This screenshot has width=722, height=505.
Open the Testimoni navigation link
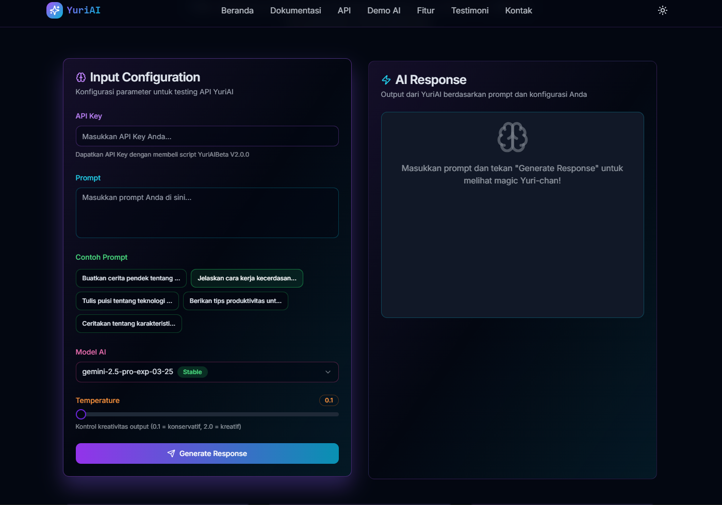(469, 10)
